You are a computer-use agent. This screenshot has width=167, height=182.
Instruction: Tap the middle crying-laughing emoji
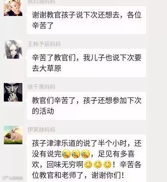[x=76, y=154]
